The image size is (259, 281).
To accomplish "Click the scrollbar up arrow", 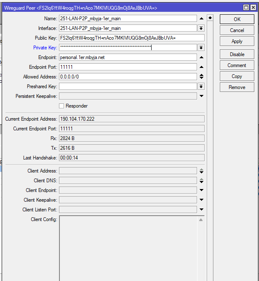I will [210, 18].
